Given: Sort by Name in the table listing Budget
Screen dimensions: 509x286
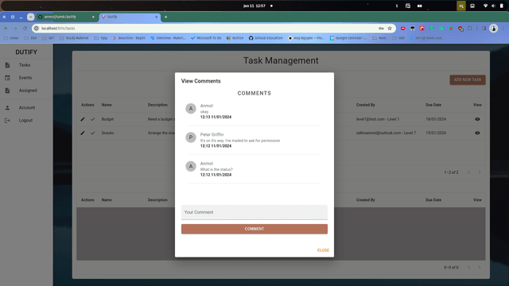Looking at the screenshot, I should tap(106, 105).
